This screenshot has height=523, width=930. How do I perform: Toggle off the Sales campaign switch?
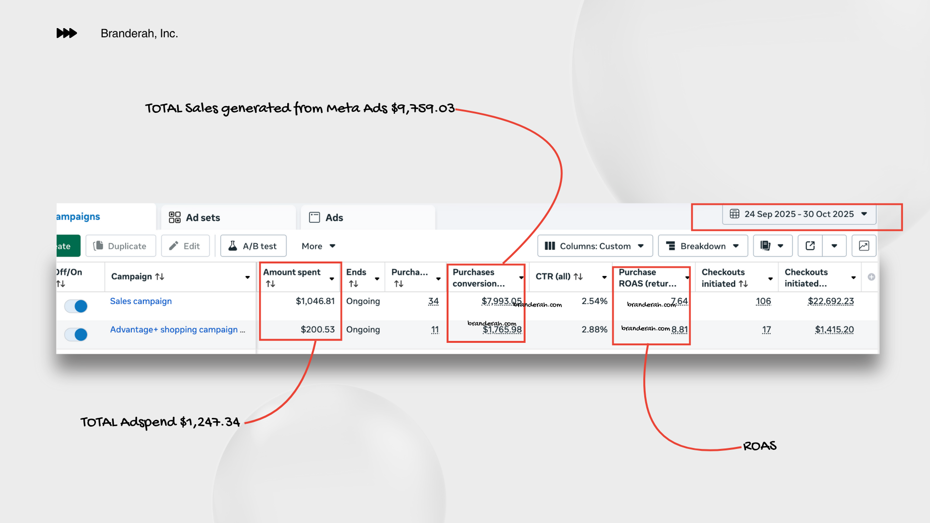tap(76, 306)
